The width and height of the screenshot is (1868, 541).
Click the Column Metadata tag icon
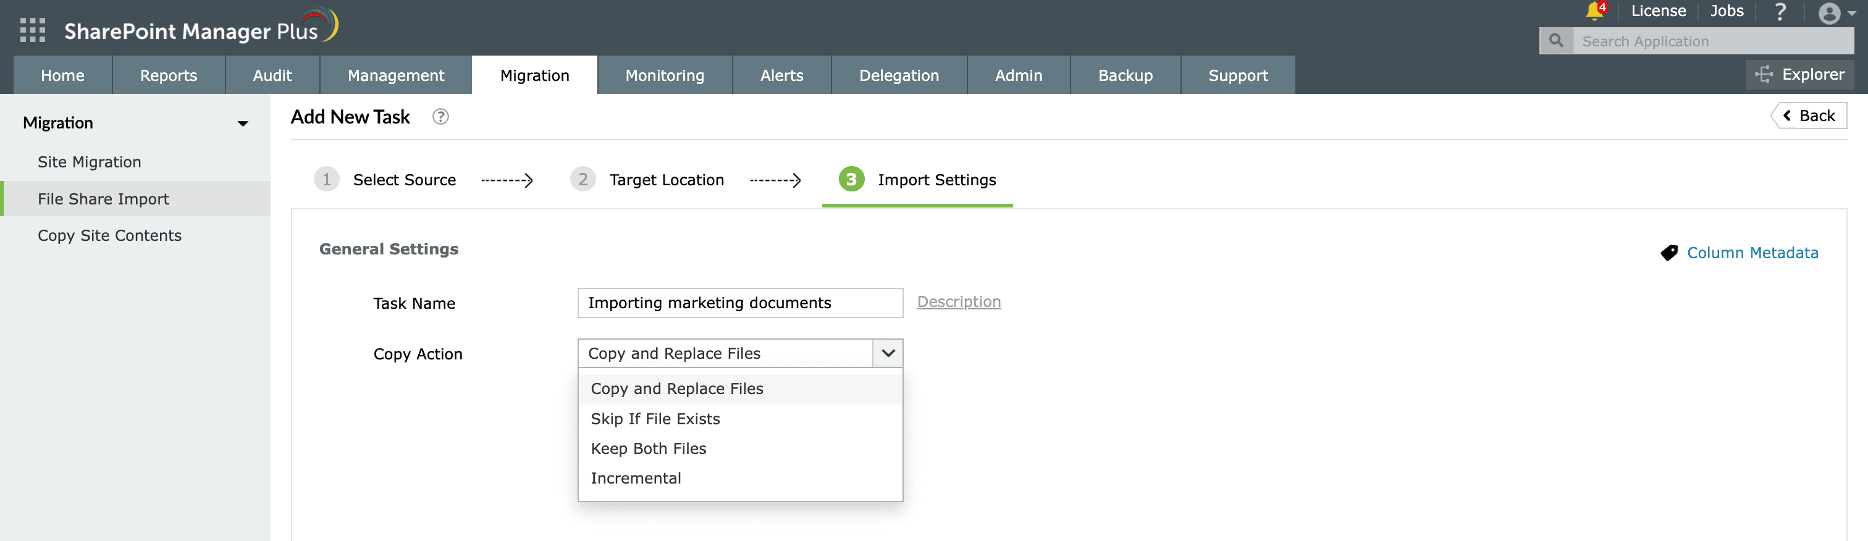[1668, 253]
